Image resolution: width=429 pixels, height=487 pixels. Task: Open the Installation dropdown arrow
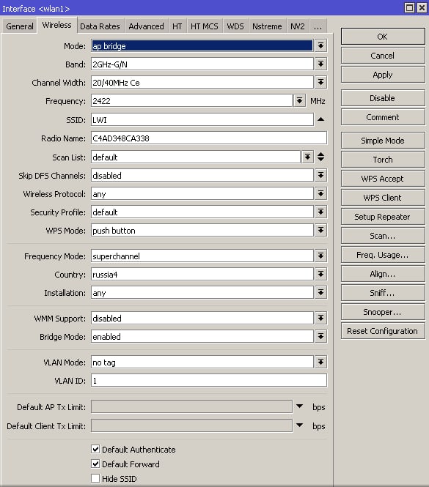point(320,293)
